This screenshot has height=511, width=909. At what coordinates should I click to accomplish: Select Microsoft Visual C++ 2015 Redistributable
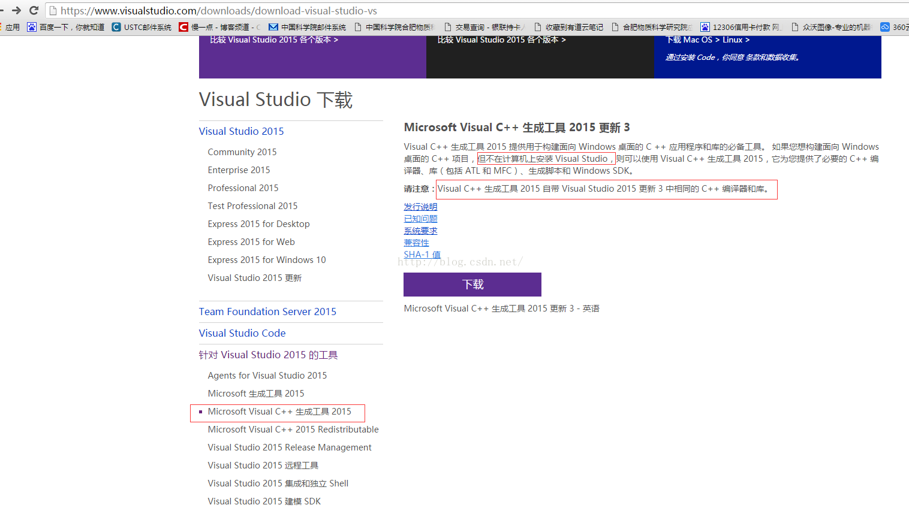(x=293, y=430)
